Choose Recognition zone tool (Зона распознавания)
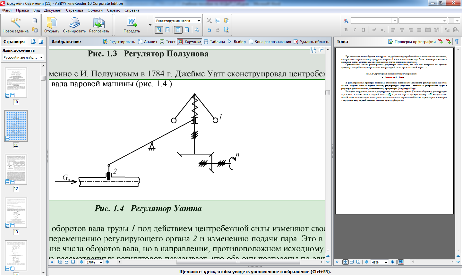The width and height of the screenshot is (462, 276). 270,41
